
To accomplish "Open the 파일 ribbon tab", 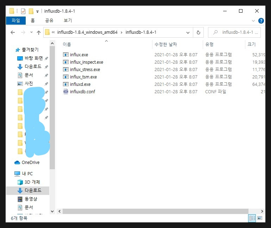I will tap(16, 20).
